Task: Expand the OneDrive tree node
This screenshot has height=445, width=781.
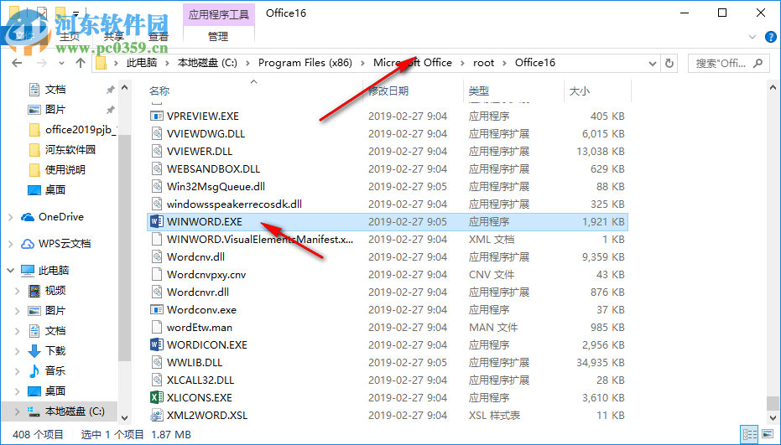Action: (x=10, y=217)
